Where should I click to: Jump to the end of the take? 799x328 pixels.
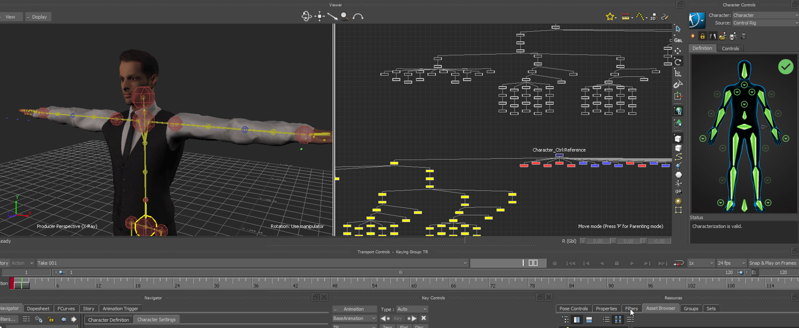click(662, 263)
